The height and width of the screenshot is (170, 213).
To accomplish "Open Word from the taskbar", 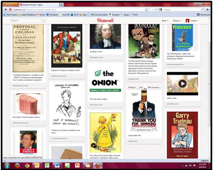I will tap(57, 165).
